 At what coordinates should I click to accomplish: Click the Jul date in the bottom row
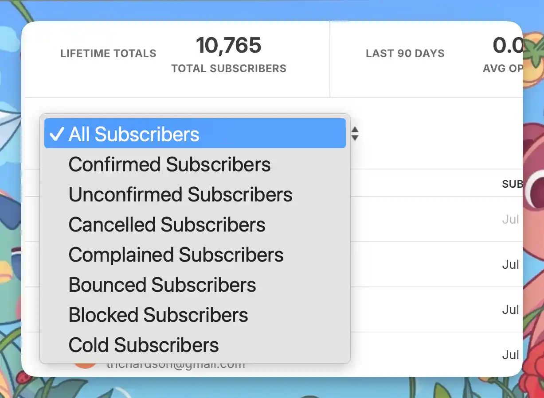tap(510, 355)
